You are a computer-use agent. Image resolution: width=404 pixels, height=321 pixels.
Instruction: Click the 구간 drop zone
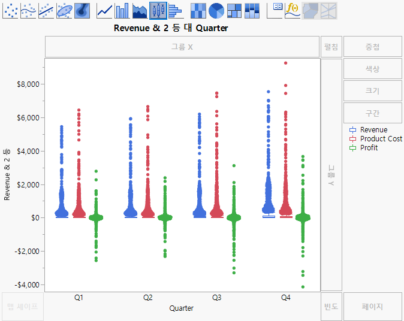[x=373, y=113]
